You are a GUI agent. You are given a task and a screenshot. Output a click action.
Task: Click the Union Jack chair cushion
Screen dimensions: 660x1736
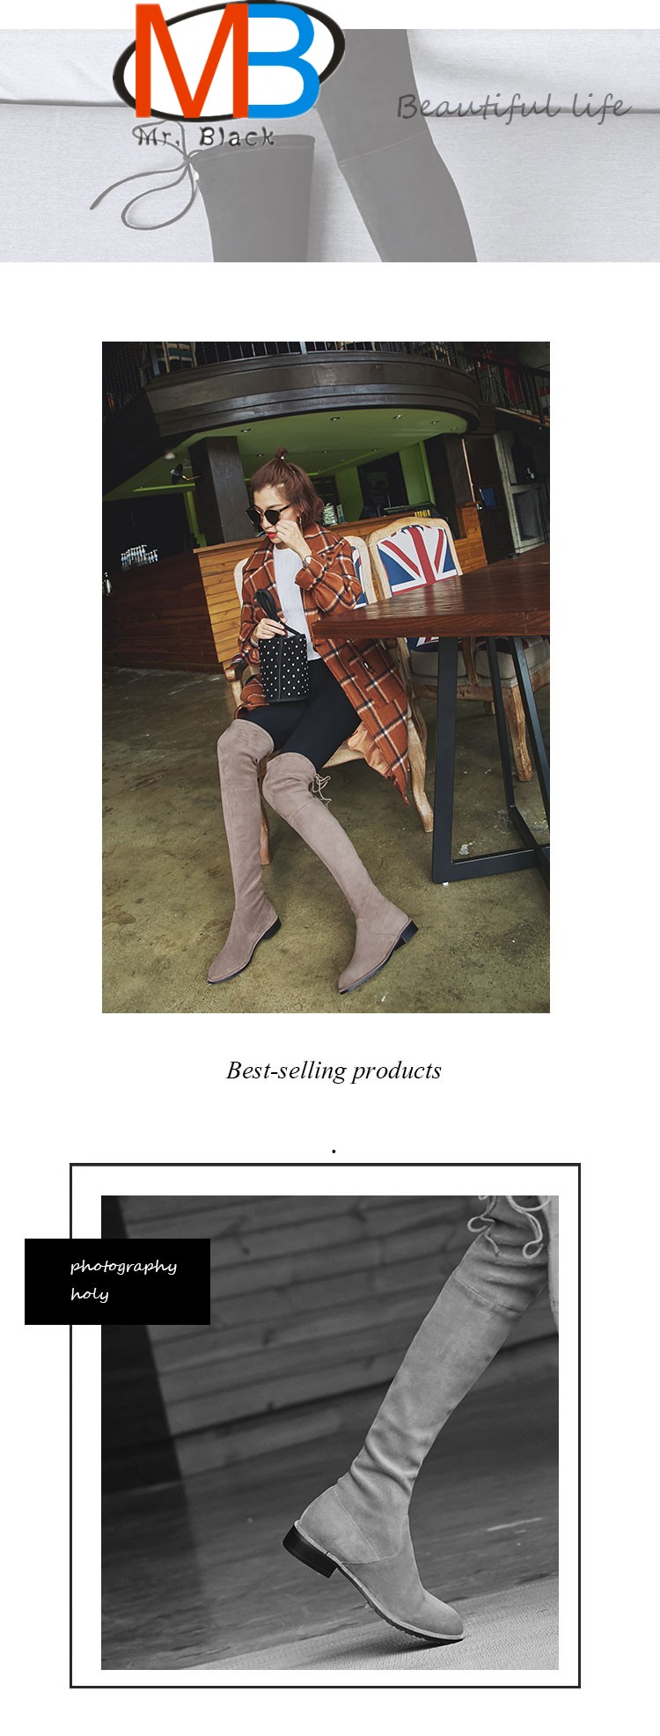[x=417, y=559]
